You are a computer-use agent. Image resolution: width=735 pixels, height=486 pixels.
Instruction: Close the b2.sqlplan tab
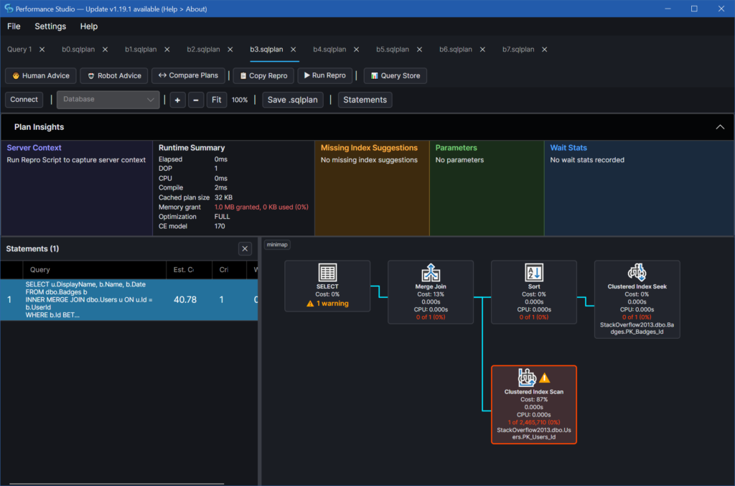pos(230,50)
